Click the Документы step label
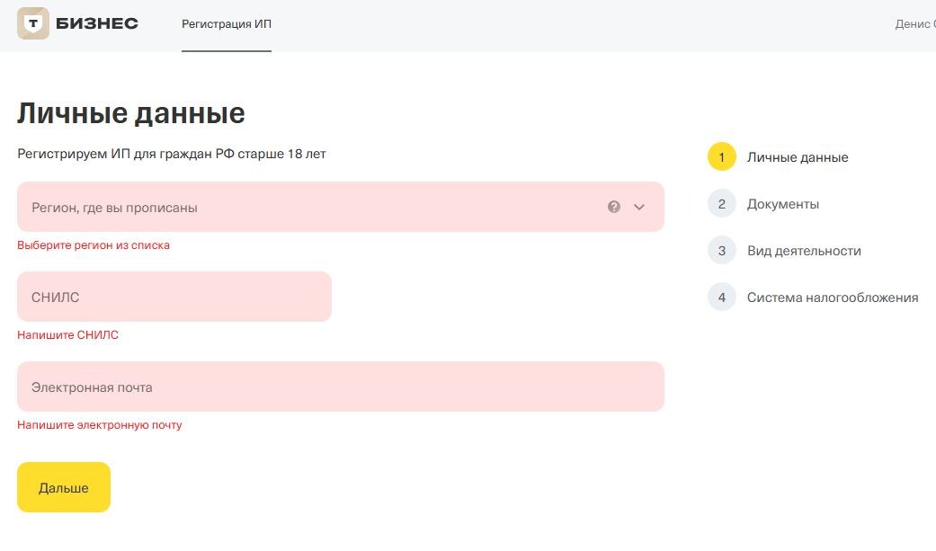 (782, 204)
